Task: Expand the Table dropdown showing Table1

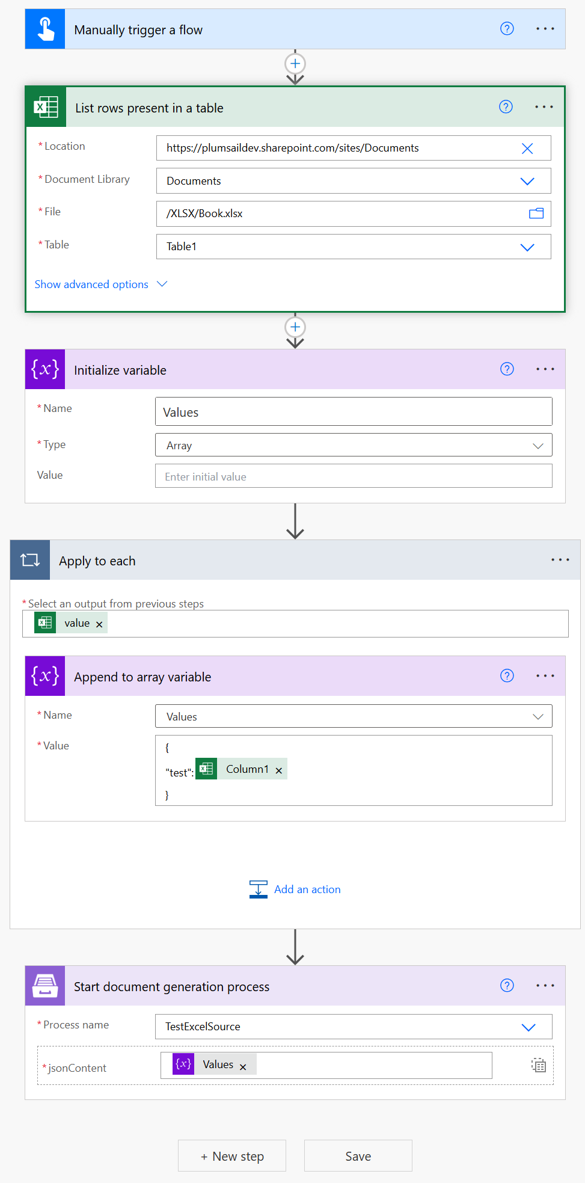Action: pos(527,247)
